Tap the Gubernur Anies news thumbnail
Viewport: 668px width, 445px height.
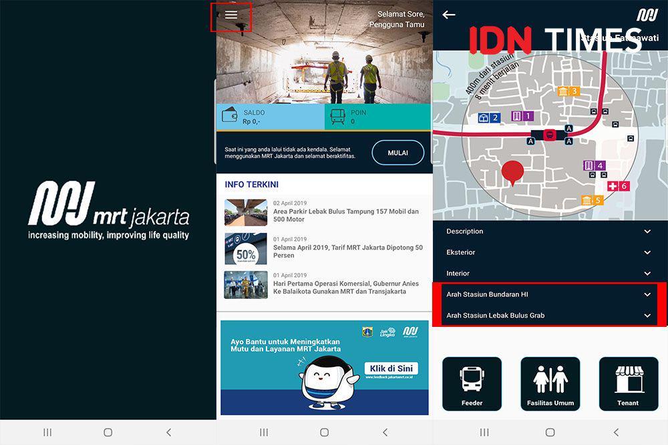pos(246,285)
